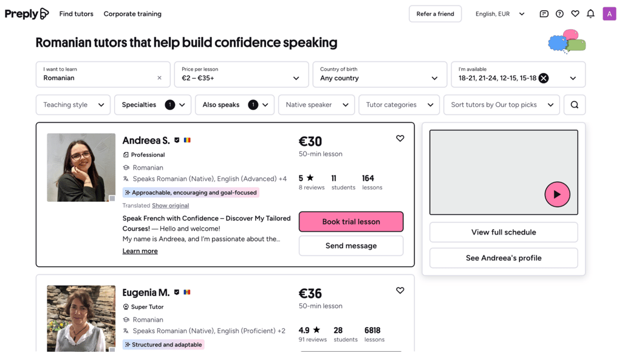Open the Country of birth dropdown
The height and width of the screenshot is (352, 622).
pyautogui.click(x=380, y=74)
